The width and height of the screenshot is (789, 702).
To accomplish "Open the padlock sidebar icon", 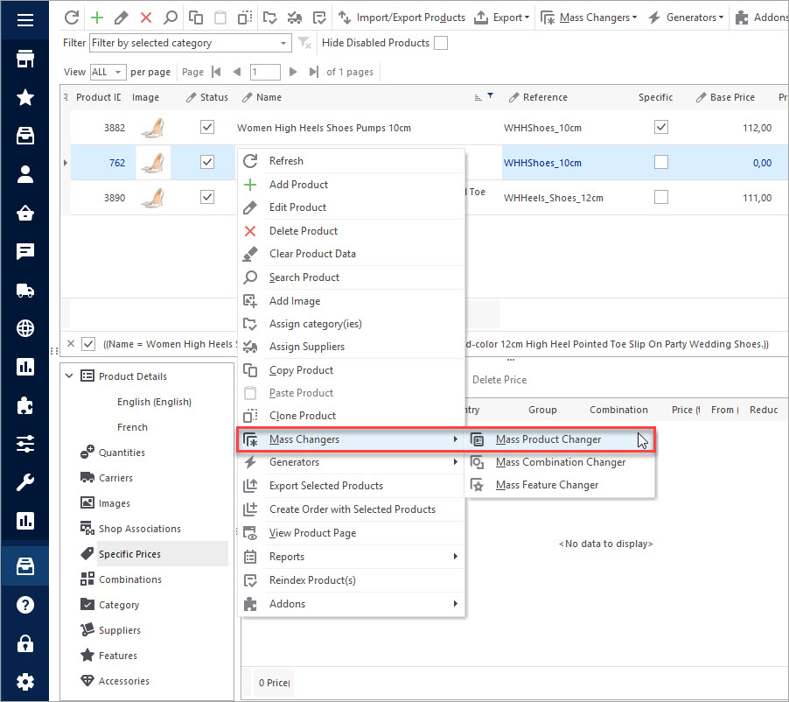I will pyautogui.click(x=25, y=643).
